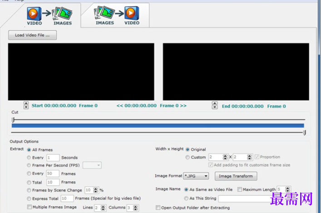Toggle Add padding to fit frame size
This screenshot has width=321, height=213.
click(211, 165)
